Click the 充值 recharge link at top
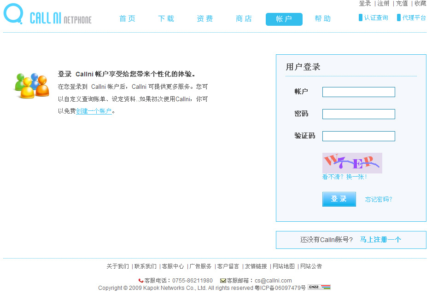 pyautogui.click(x=402, y=3)
